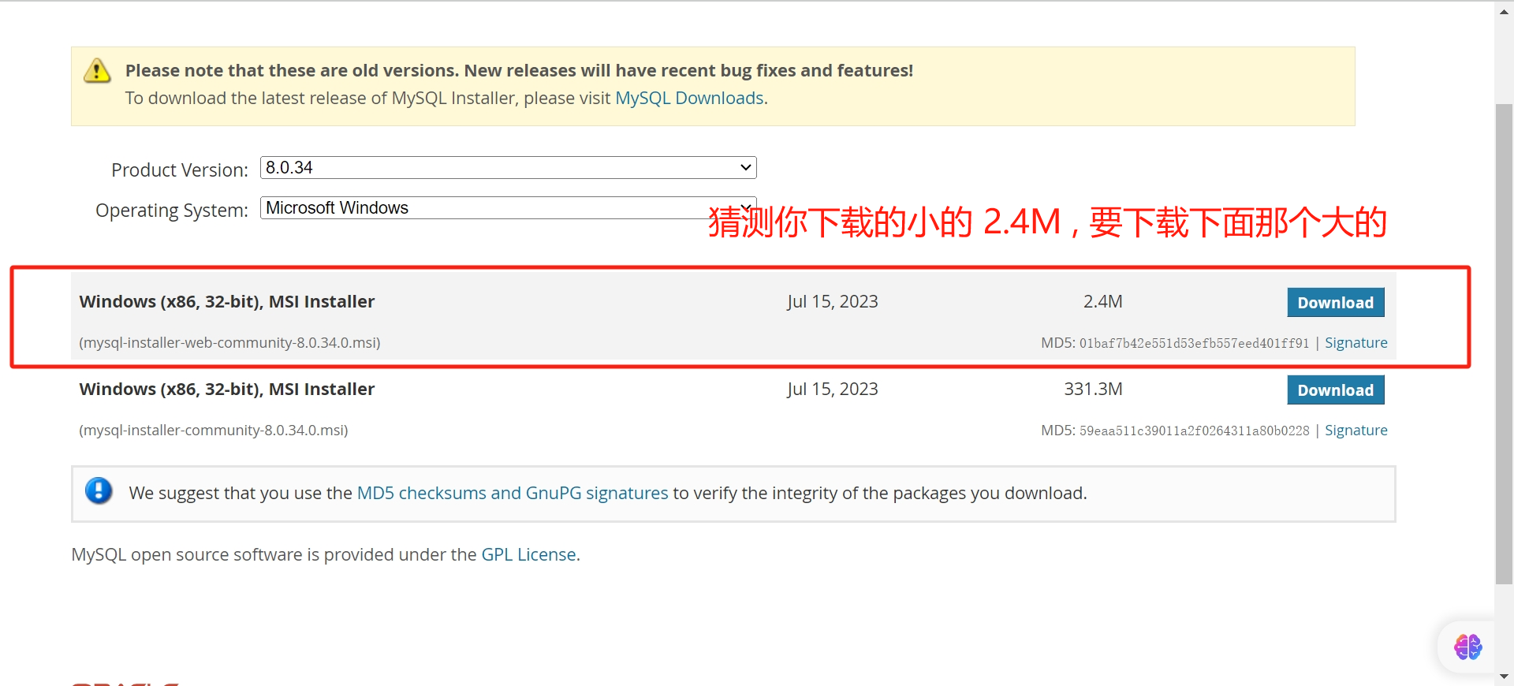The height and width of the screenshot is (686, 1514).
Task: Open MD5 checksums and GnuPG signatures link
Action: click(x=513, y=493)
